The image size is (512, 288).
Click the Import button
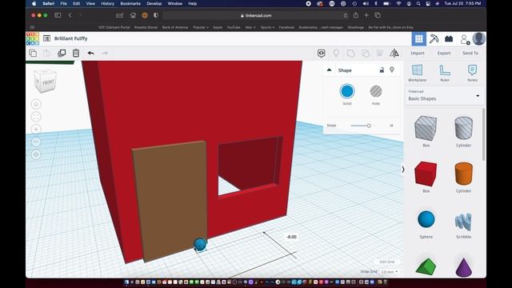418,54
